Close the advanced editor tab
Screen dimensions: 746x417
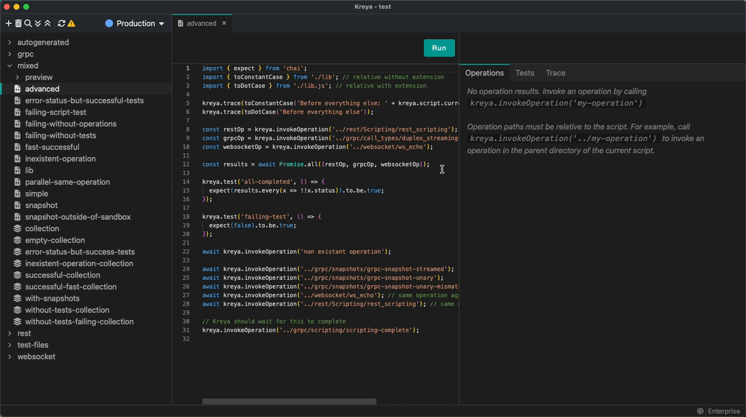point(224,23)
